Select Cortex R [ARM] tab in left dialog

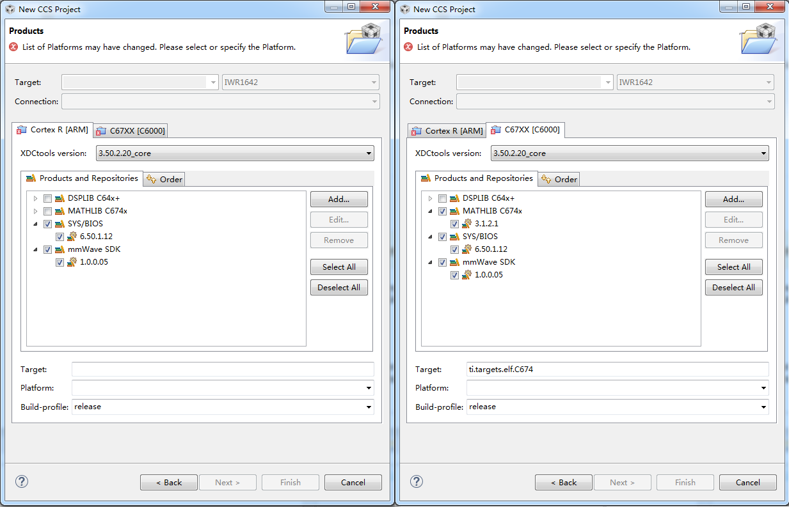point(53,130)
